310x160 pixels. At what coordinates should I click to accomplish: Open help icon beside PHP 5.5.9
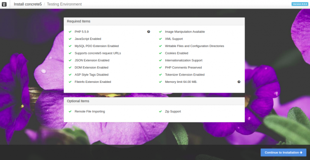click(x=149, y=32)
